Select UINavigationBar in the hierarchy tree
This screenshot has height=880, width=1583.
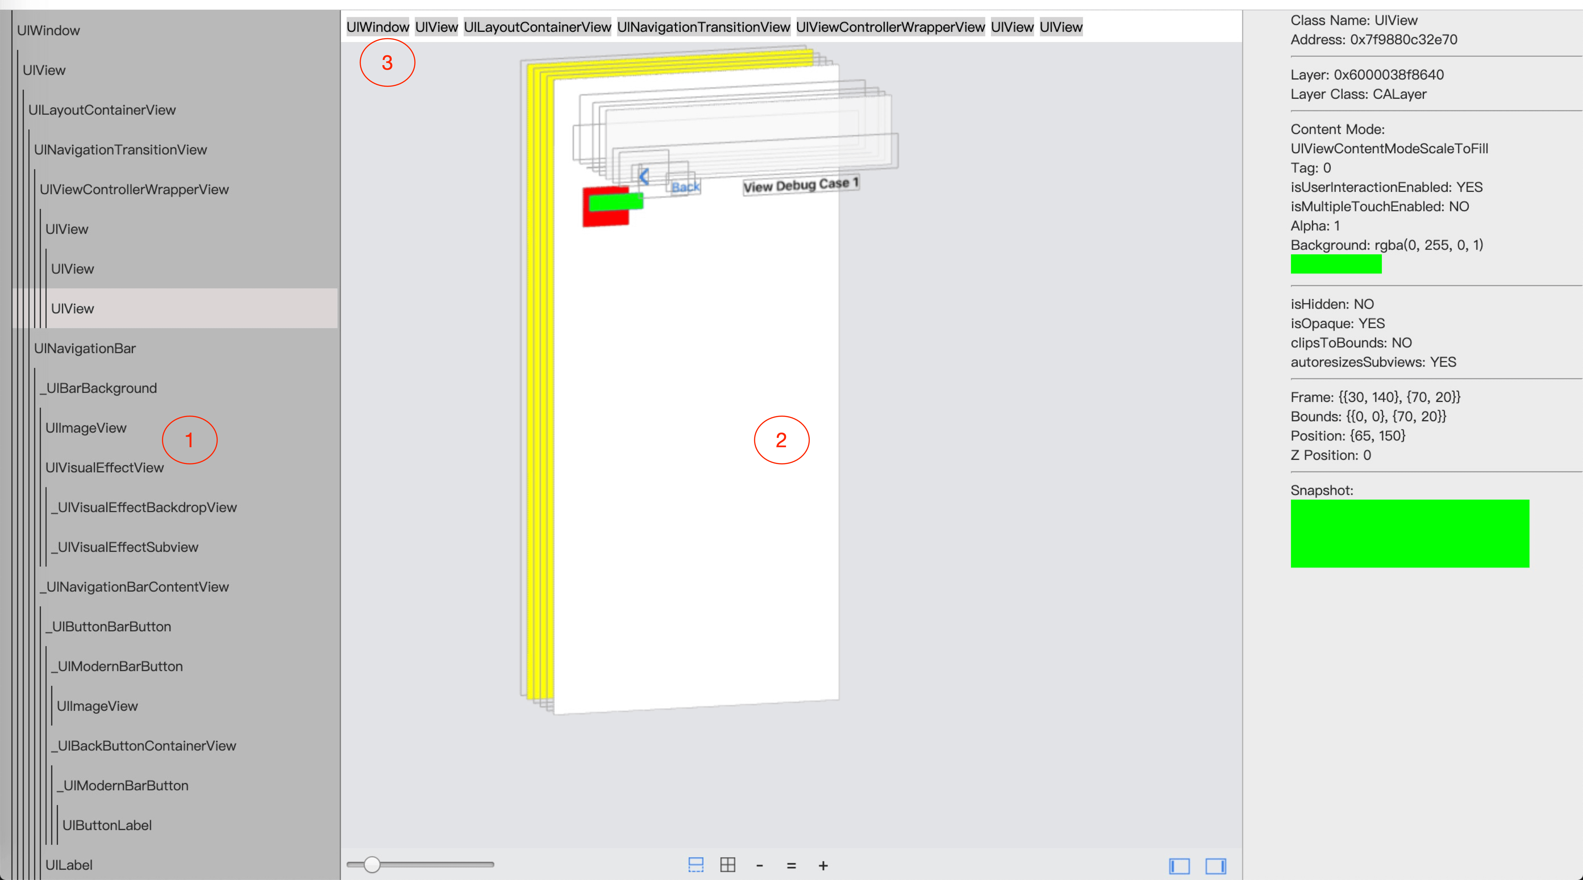point(85,348)
